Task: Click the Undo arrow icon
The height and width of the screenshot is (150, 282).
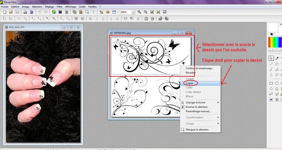Action: 40,12
